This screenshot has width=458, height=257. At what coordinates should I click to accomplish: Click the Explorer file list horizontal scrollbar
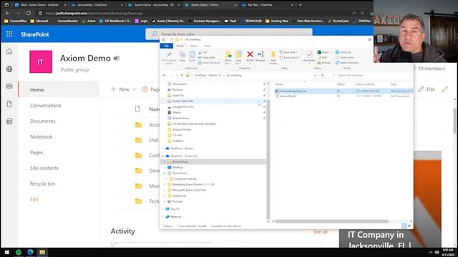tap(331, 221)
